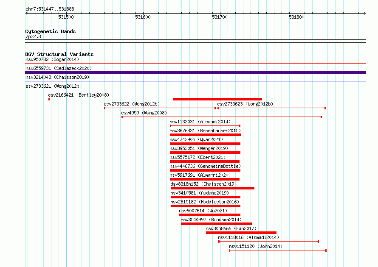Click the dgv8318n152 (Chaisson2019) red bar
378x267 pixels.
tap(213, 188)
